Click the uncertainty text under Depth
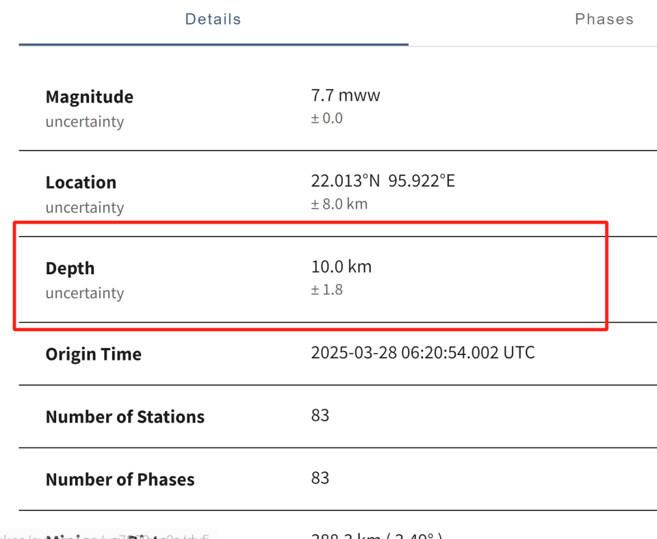Screen dimensions: 657x539 coord(84,293)
